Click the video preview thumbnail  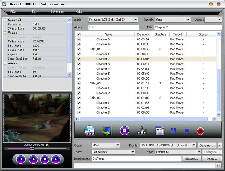pyautogui.click(x=37, y=118)
